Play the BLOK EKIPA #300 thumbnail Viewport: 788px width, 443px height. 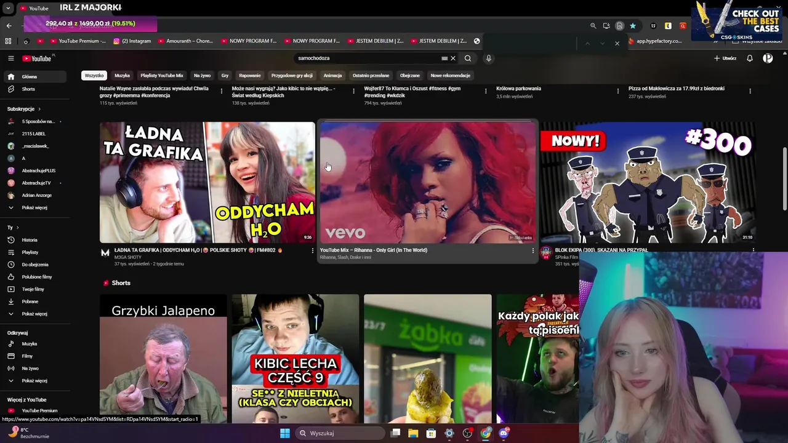coord(648,182)
